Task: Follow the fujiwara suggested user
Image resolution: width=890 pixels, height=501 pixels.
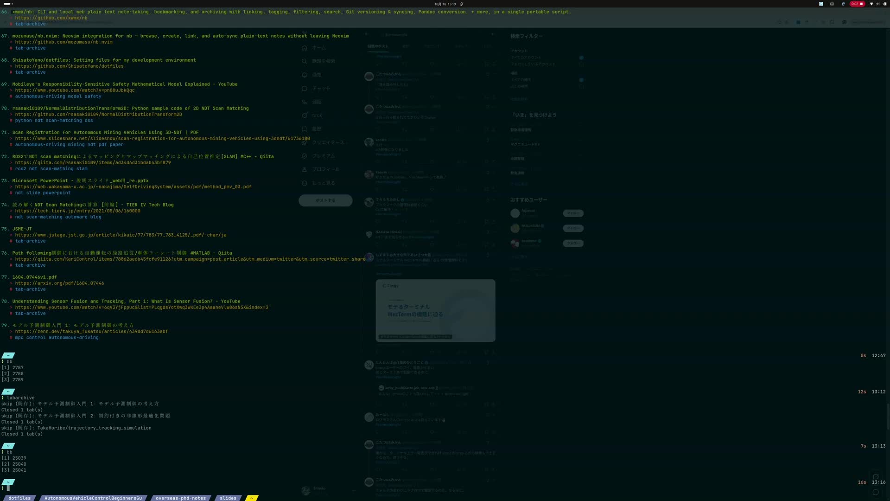Action: (573, 213)
